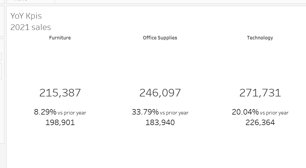The width and height of the screenshot is (306, 168).
Task: Click the 8.29% growth figure
Action: coord(45,112)
